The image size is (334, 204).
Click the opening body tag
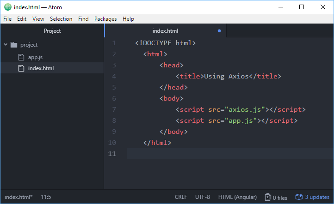click(x=172, y=98)
